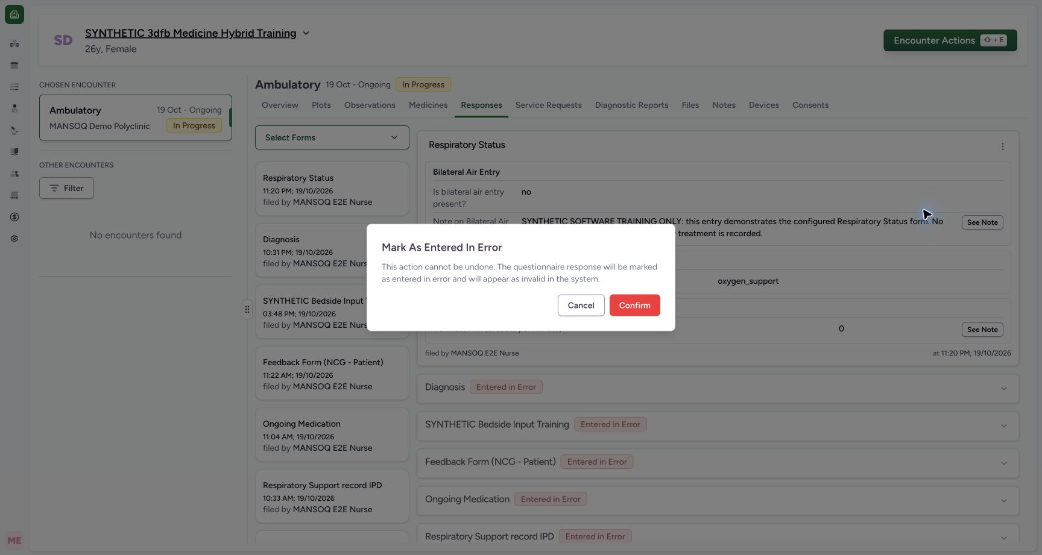Click the In Progress status badge in header
The height and width of the screenshot is (555, 1042).
[x=423, y=84]
